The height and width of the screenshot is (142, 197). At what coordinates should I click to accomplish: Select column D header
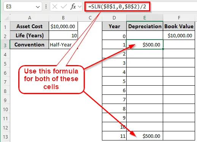114,18
